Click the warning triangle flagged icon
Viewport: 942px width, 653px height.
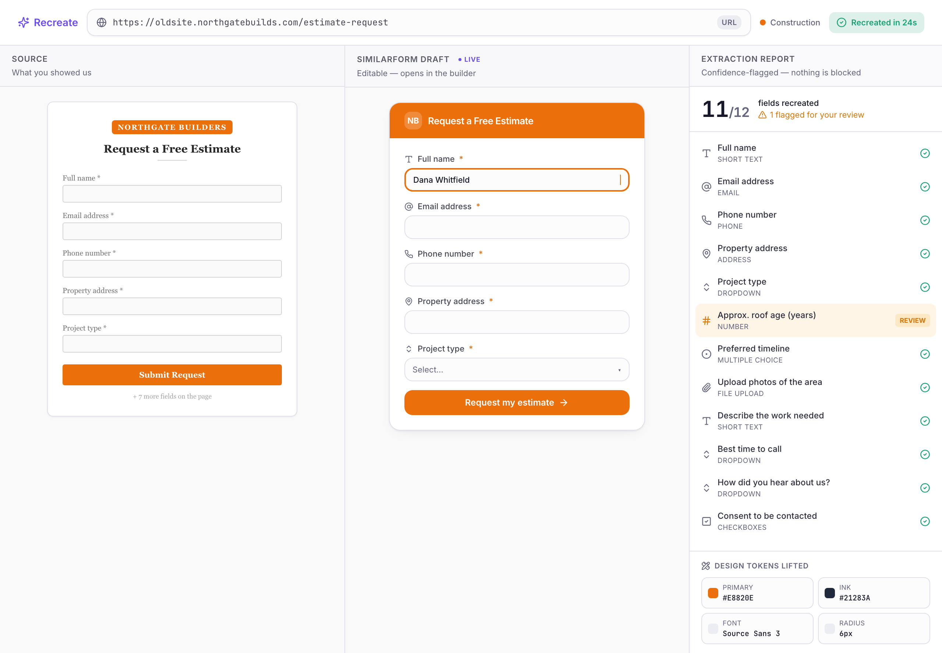point(762,115)
